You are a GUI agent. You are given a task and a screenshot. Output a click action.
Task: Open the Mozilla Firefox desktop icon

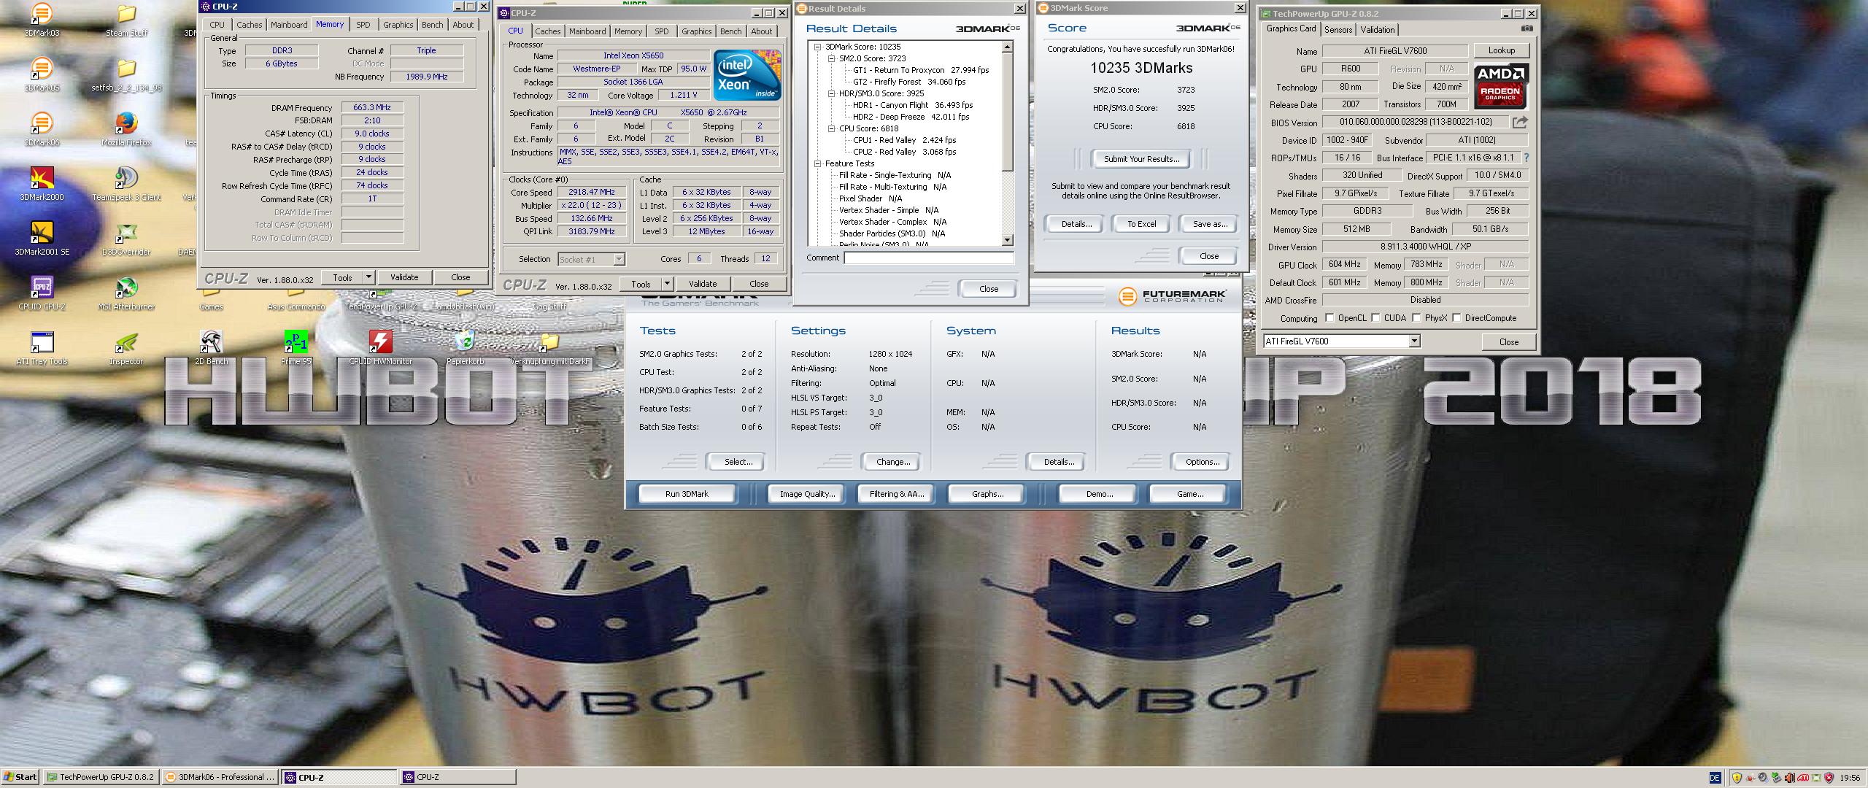point(126,123)
